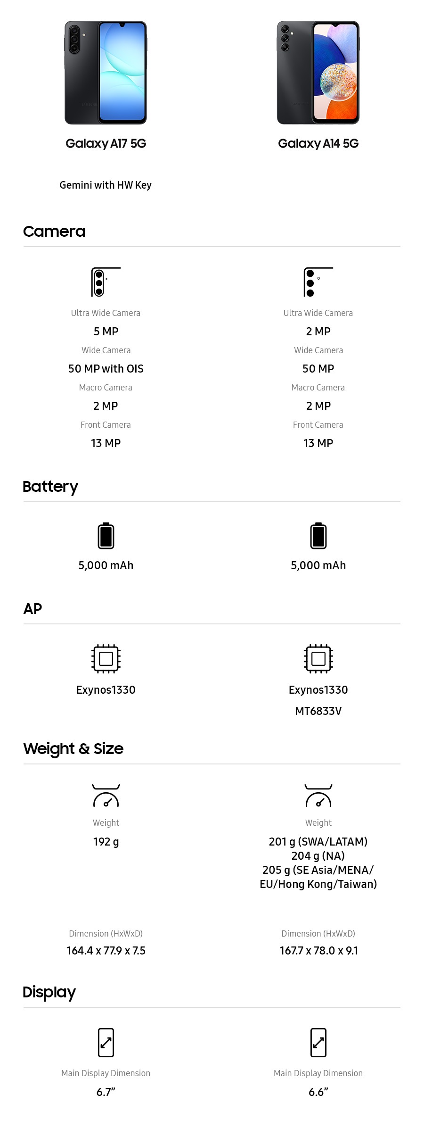Click the Battery section heading
This screenshot has width=424, height=1145.
pos(50,487)
